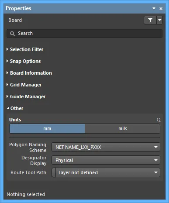Viewport: 169px width, 203px height.
Task: Switch units to mils
Action: [x=122, y=128]
